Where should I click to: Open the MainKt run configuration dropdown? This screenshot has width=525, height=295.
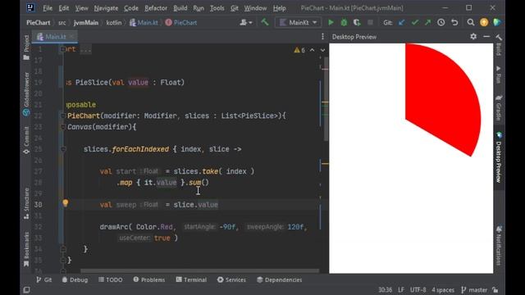pos(298,22)
